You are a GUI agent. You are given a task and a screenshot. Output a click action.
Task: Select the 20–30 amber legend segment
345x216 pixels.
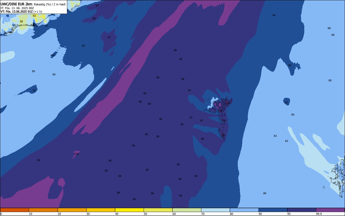point(72,210)
